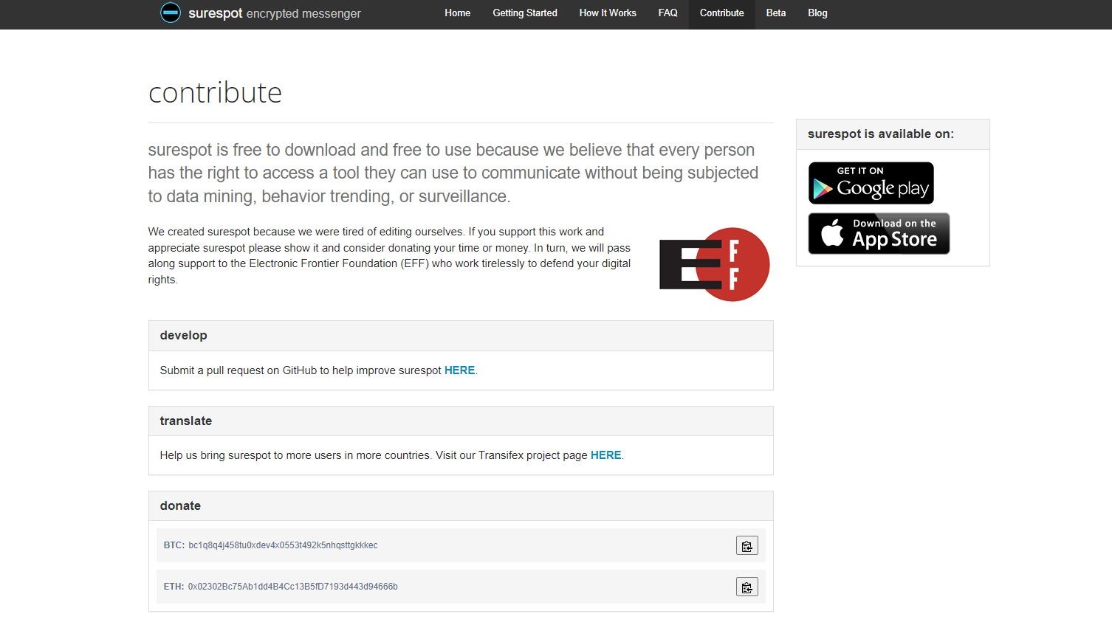Copy the BTC donation address
The width and height of the screenshot is (1112, 625).
click(x=747, y=546)
